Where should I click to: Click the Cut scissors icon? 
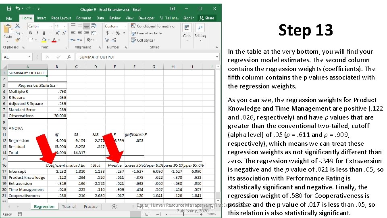point(17,26)
